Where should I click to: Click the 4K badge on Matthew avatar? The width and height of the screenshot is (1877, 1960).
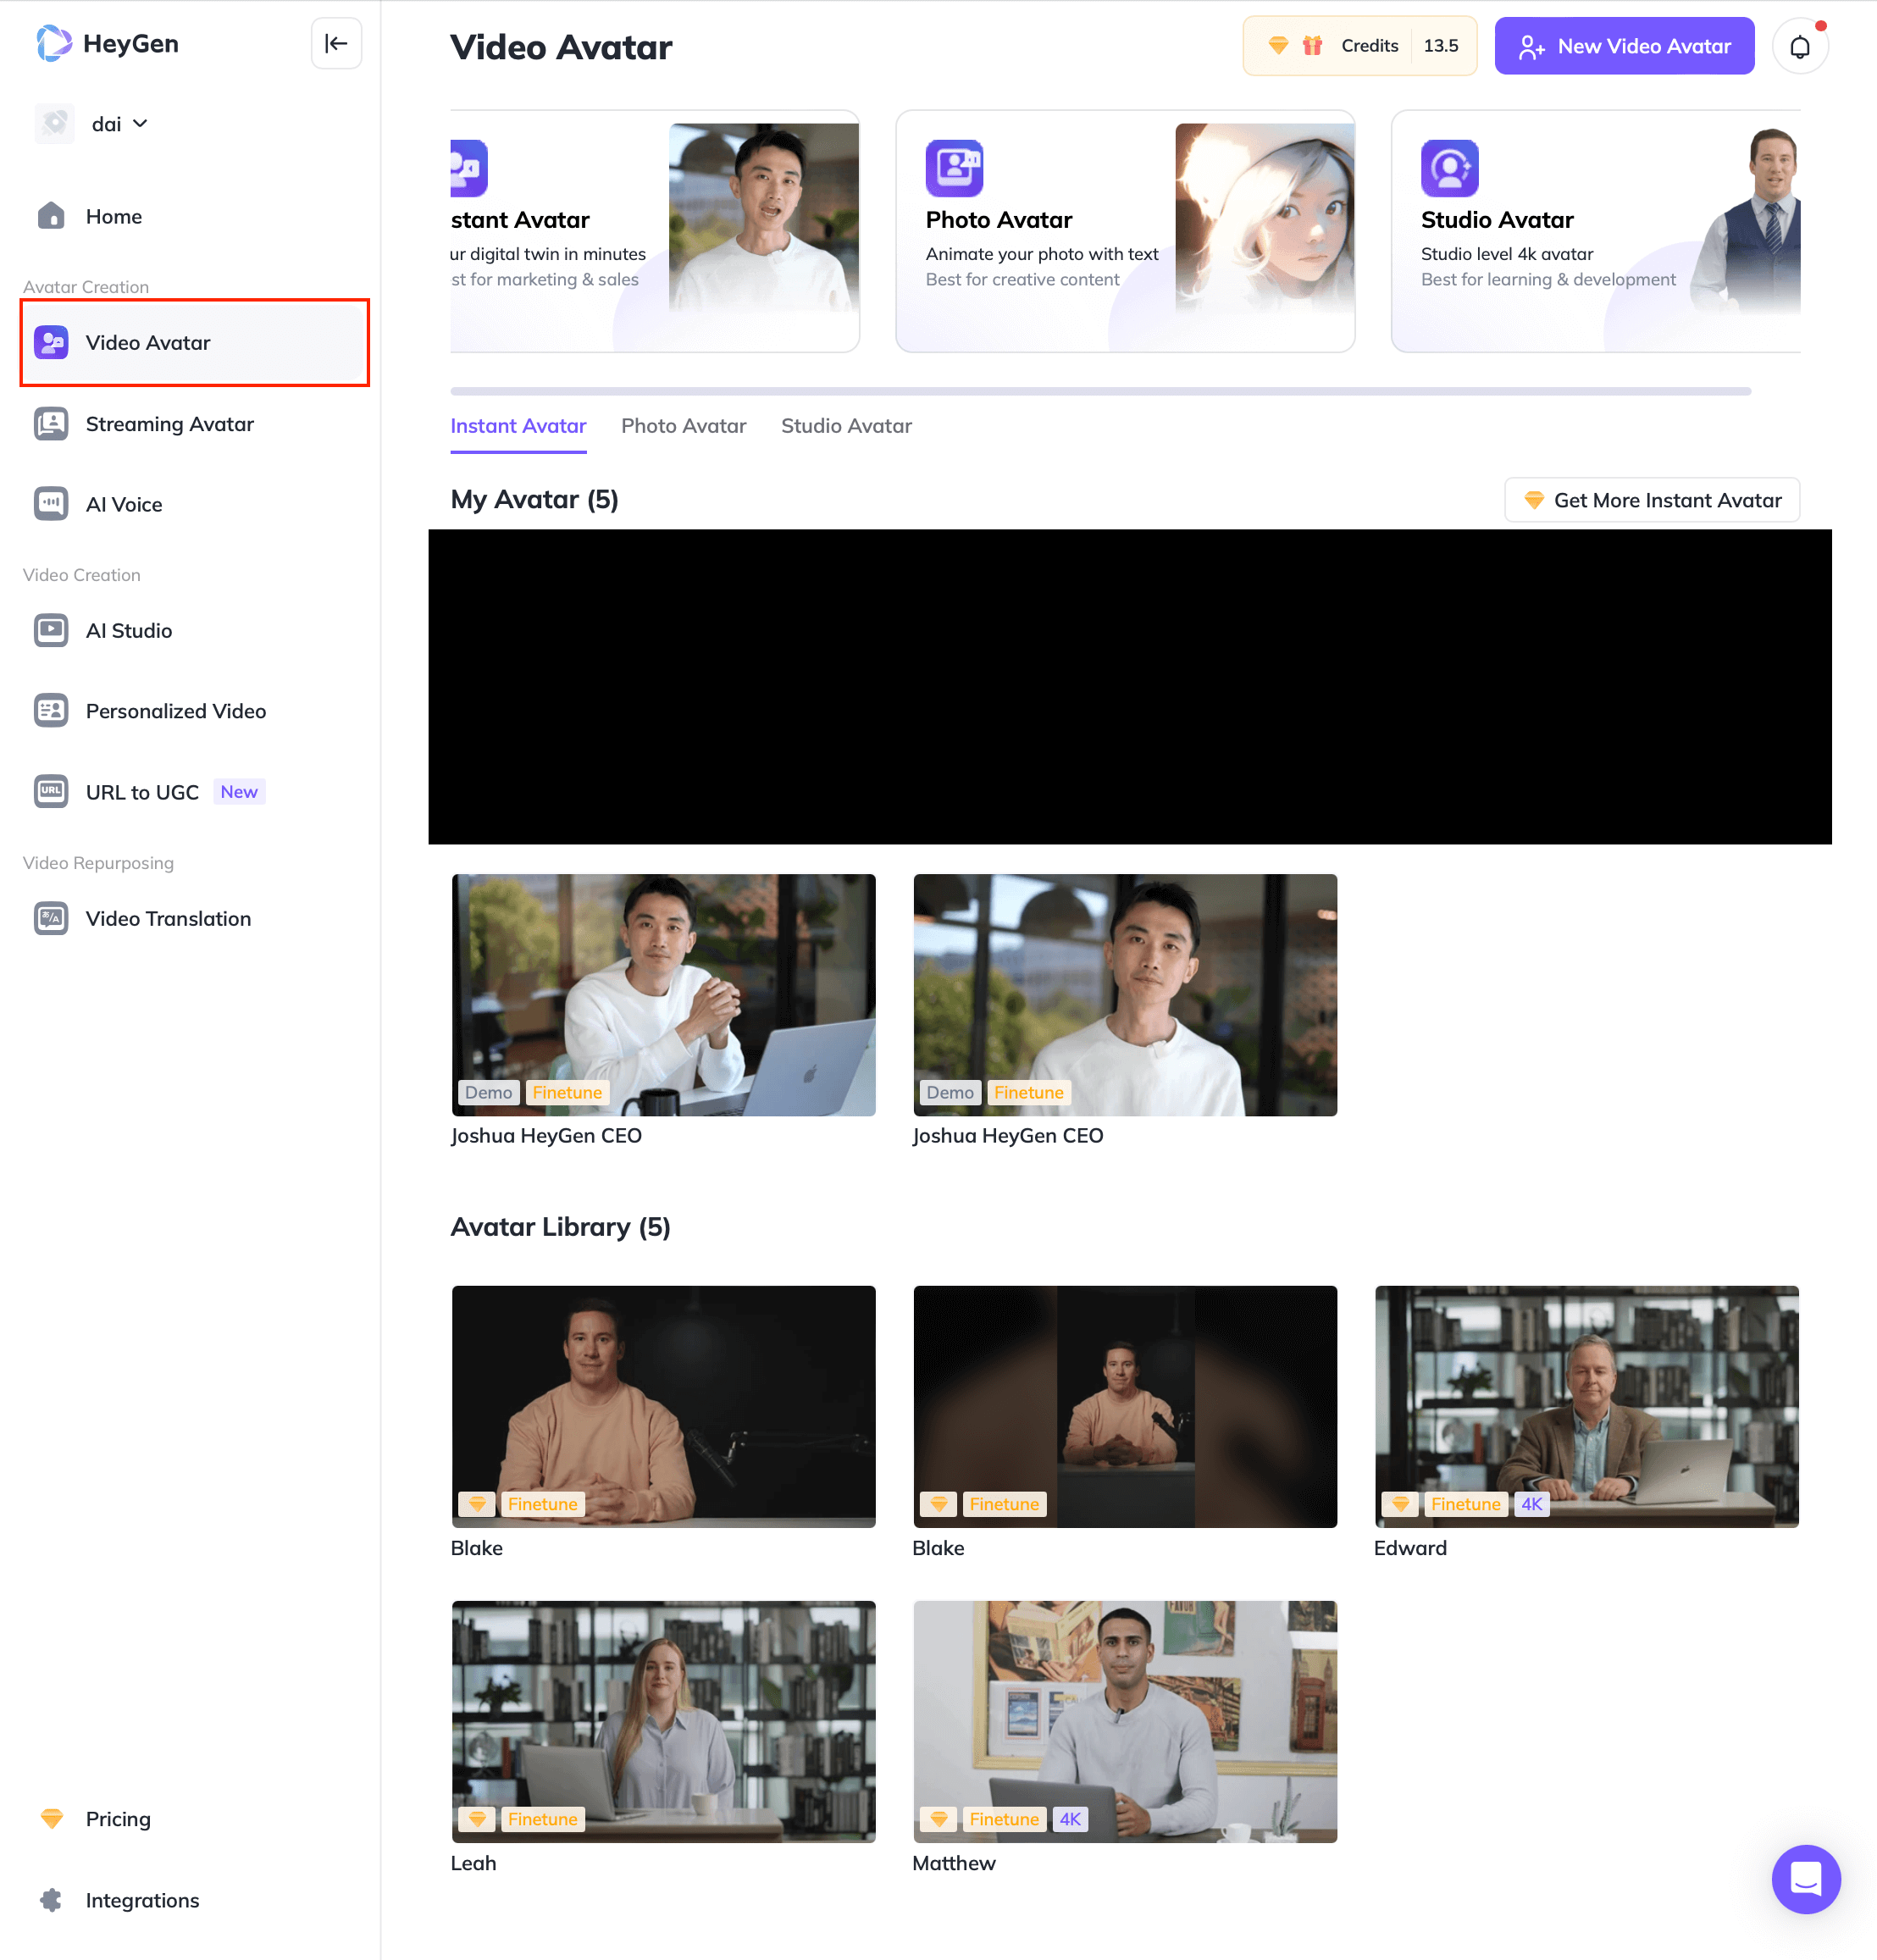coord(1070,1819)
